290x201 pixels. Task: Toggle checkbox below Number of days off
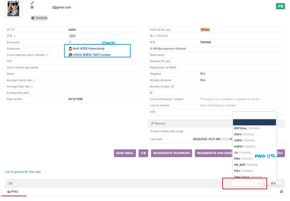click(x=151, y=93)
